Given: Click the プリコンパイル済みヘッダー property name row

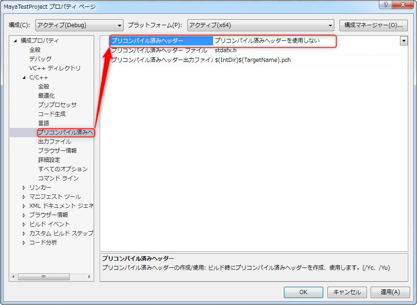Looking at the screenshot, I should click(x=161, y=41).
